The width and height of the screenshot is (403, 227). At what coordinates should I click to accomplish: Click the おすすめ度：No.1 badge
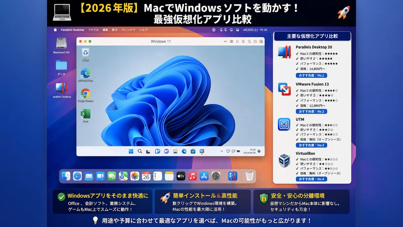(311, 75)
